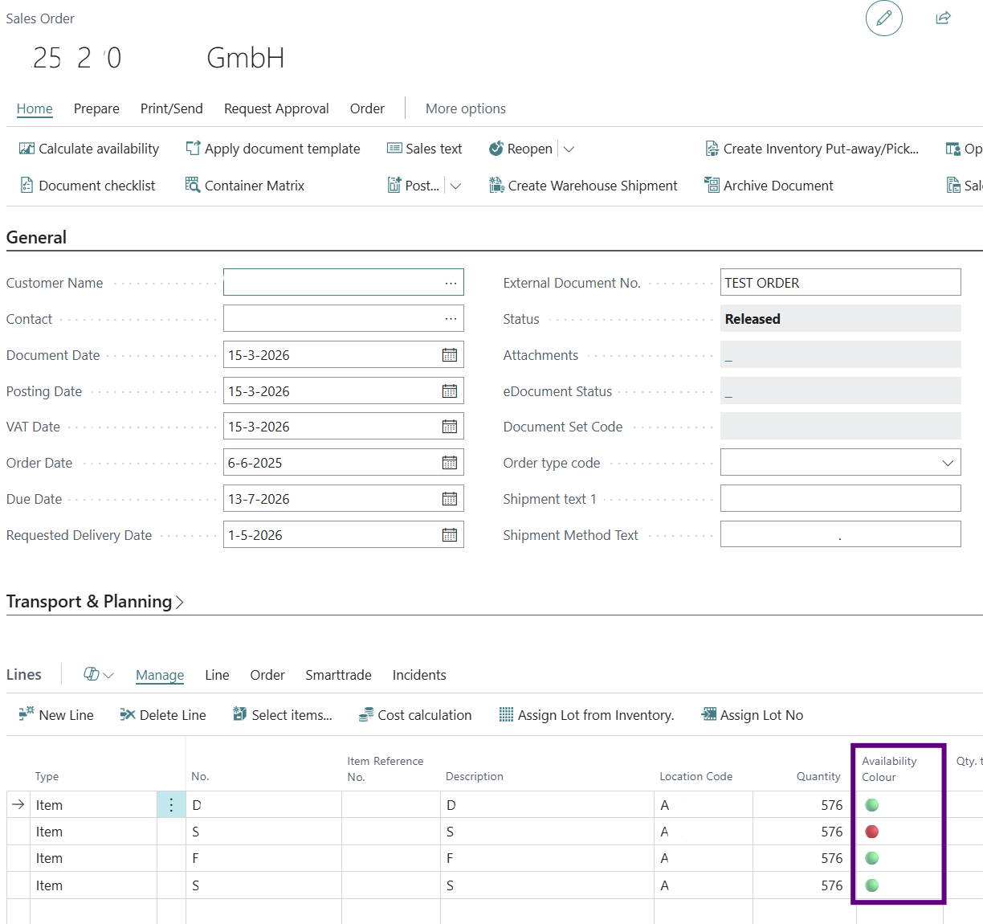Delete the selected line with Delete Line
This screenshot has width=983, height=924.
click(163, 715)
